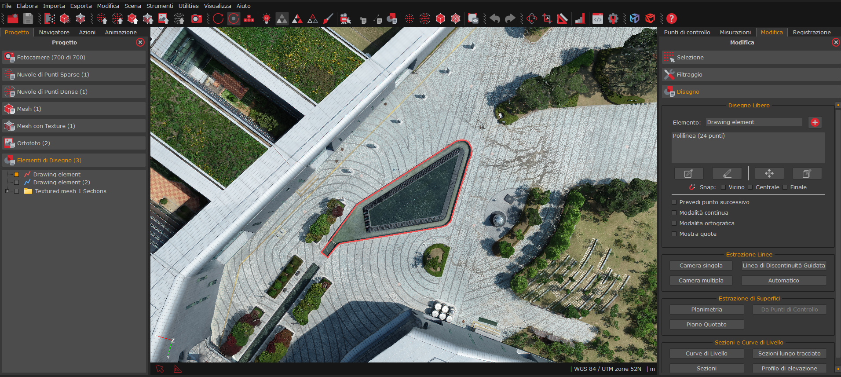841x377 pixels.
Task: Click the Curve di Livello button
Action: 706,353
